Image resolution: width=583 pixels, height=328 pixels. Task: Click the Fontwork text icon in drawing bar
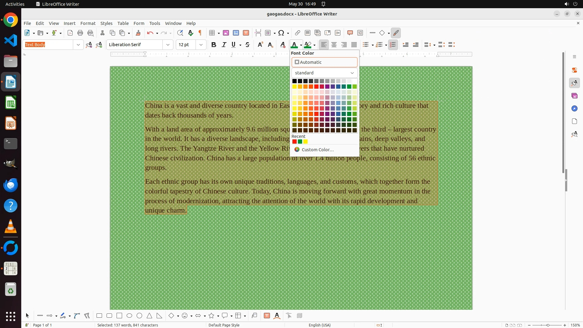tap(277, 316)
